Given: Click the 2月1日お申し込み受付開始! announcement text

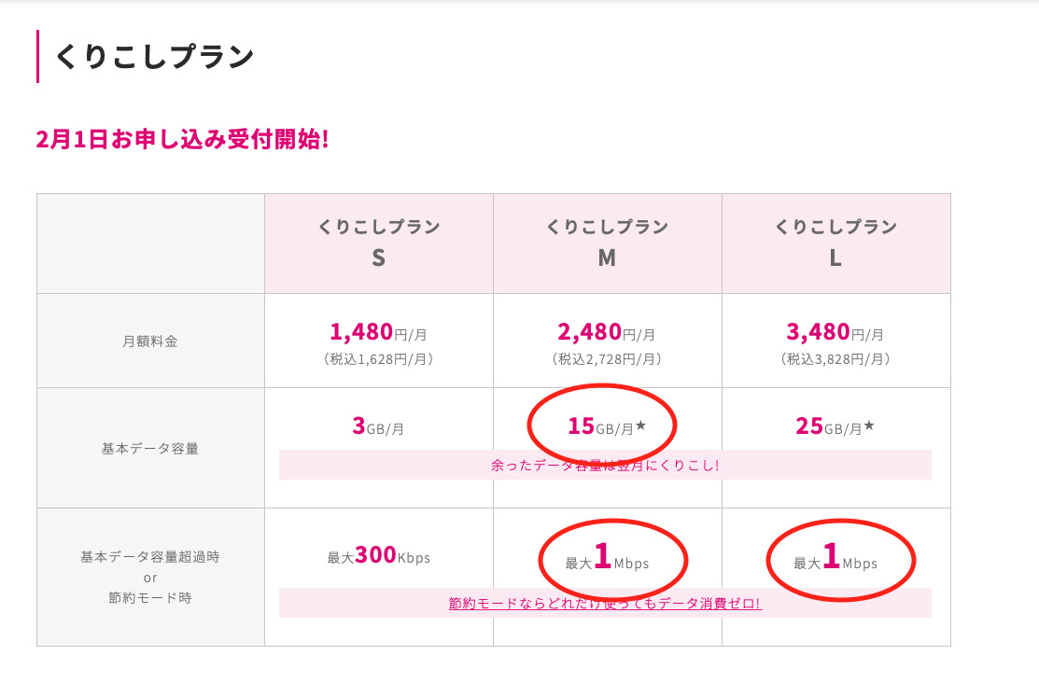Looking at the screenshot, I should [x=182, y=140].
